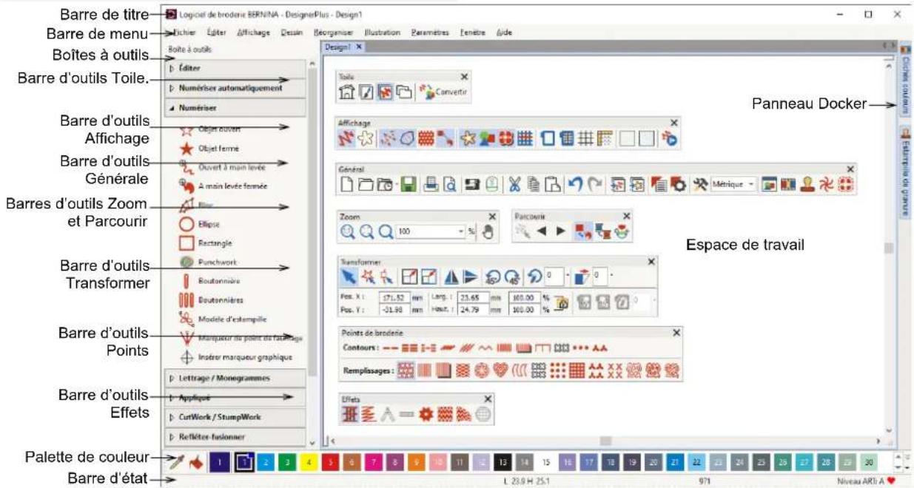
Task: Toggle the show stitches icon in Affichage
Action: click(347, 138)
